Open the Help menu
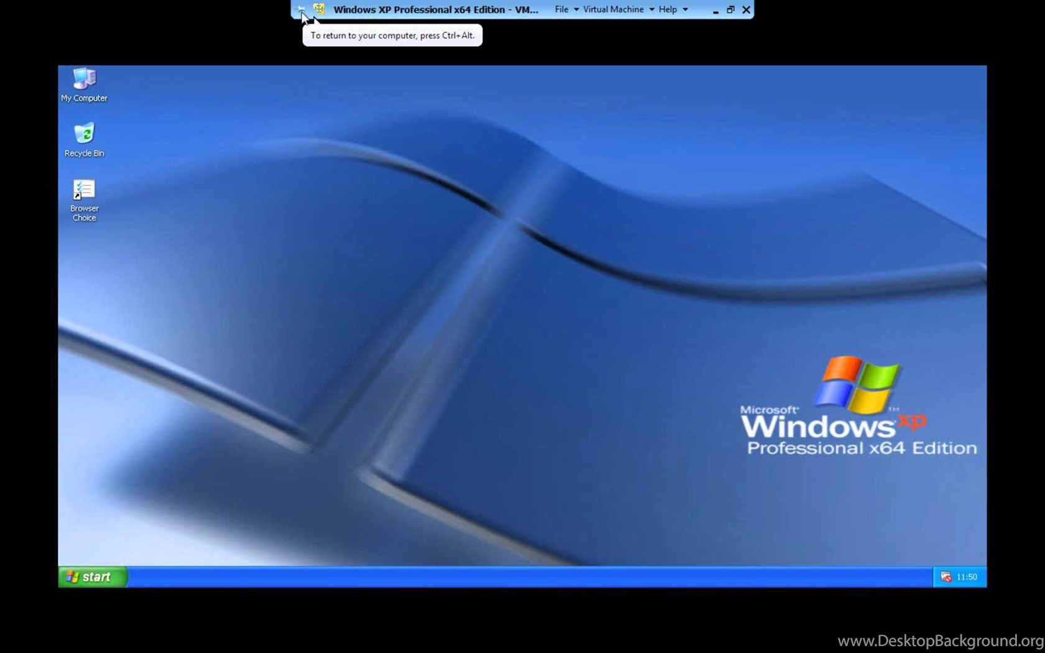The height and width of the screenshot is (653, 1045). pyautogui.click(x=667, y=9)
